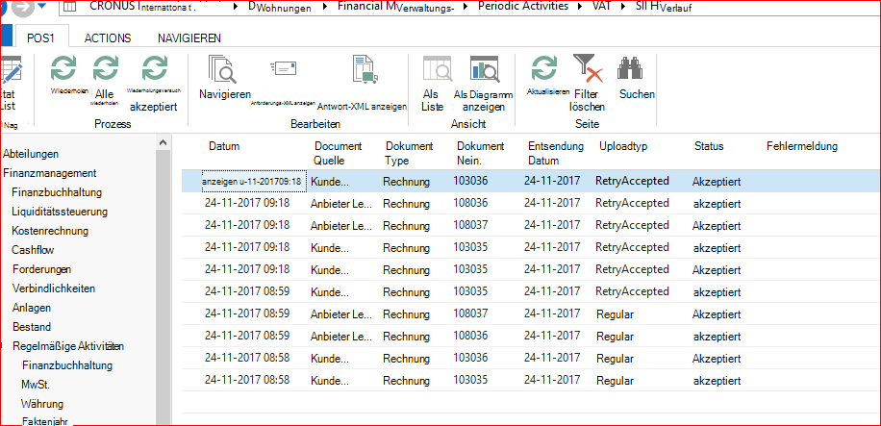Click the Alle wiederholen icon
The width and height of the screenshot is (881, 426).
point(106,68)
